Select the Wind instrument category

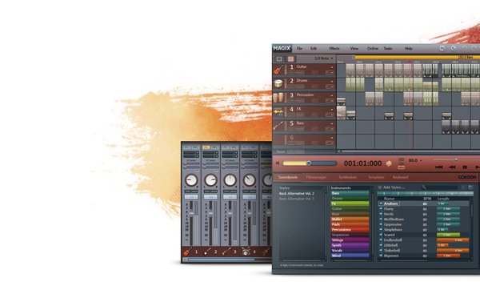pos(350,256)
